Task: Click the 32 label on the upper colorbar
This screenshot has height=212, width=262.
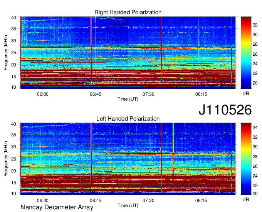Action: point(255,25)
